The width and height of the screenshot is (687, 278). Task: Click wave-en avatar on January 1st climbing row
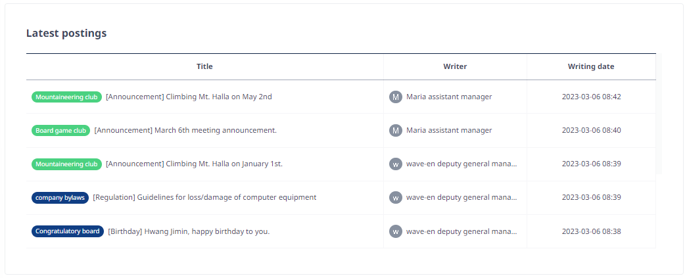396,164
